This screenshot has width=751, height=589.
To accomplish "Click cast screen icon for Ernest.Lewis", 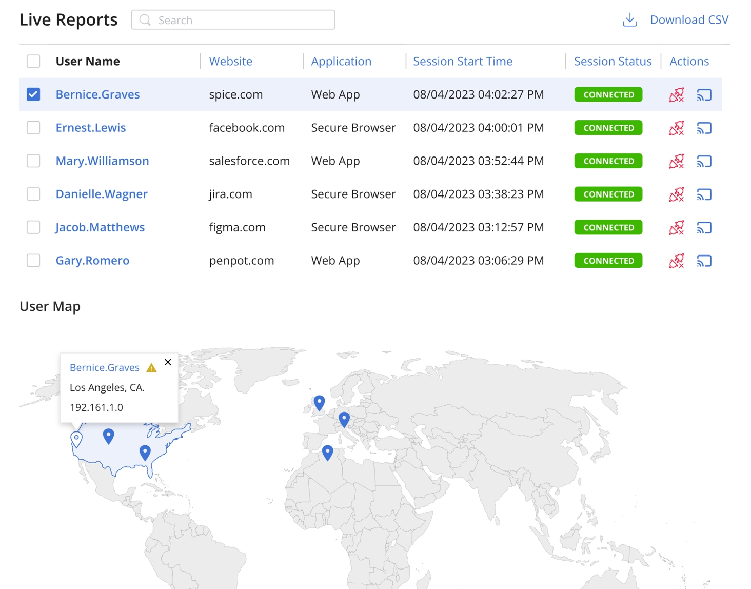I will 704,128.
